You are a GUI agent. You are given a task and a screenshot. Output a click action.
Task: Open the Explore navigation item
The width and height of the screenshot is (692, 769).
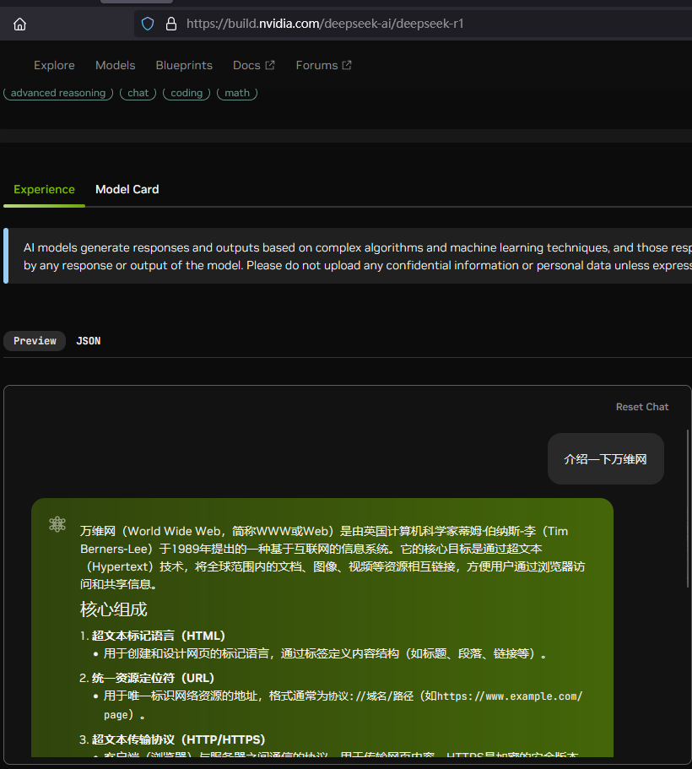(54, 65)
